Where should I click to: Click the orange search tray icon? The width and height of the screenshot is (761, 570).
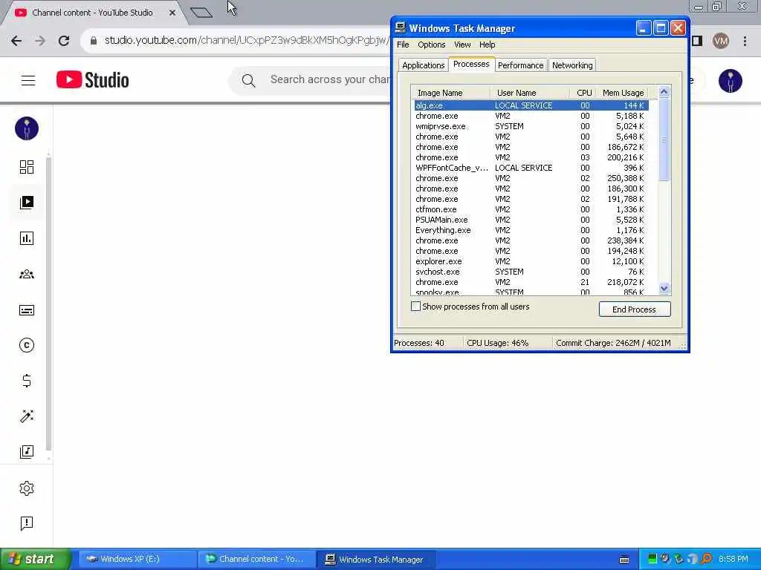(x=707, y=559)
